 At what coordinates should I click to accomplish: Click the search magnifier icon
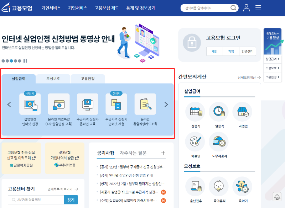click(x=233, y=7)
